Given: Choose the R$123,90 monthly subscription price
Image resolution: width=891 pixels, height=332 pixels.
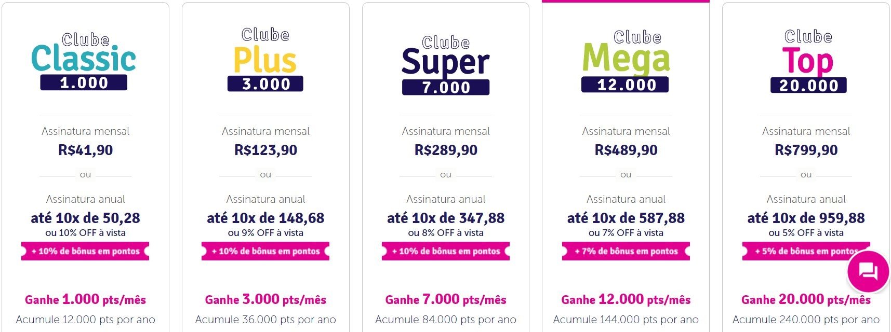Looking at the screenshot, I should pyautogui.click(x=265, y=150).
